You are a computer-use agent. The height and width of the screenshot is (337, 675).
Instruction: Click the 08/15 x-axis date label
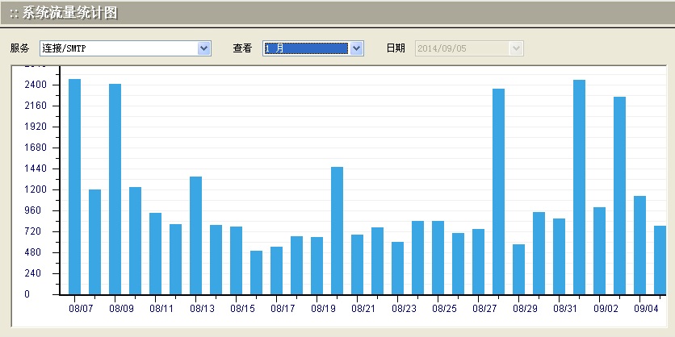coord(242,309)
